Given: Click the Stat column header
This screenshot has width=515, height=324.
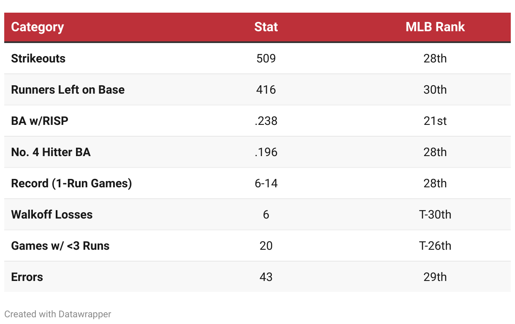Looking at the screenshot, I should coord(266,27).
